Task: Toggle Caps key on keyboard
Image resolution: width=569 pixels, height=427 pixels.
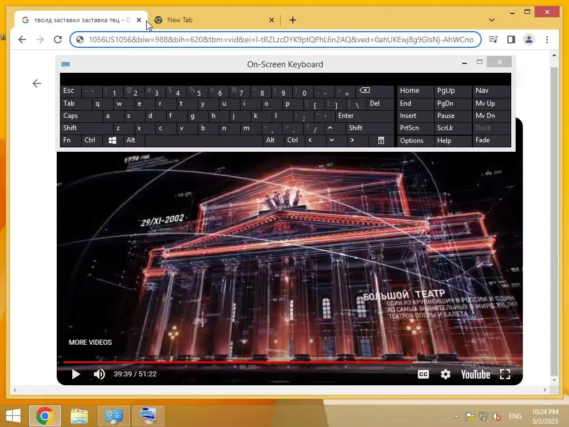Action: 81,116
